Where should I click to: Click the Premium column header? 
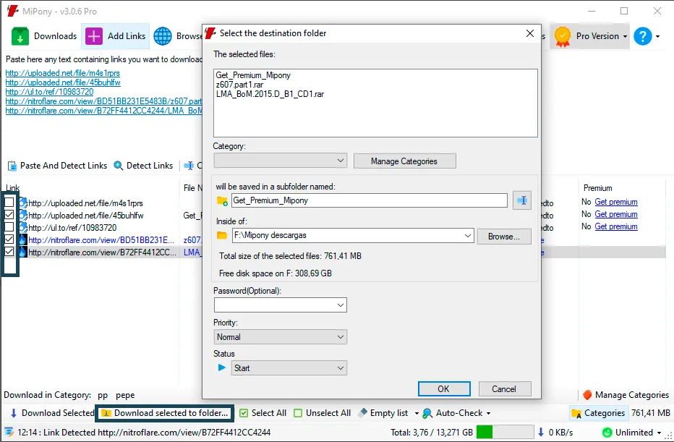[597, 188]
